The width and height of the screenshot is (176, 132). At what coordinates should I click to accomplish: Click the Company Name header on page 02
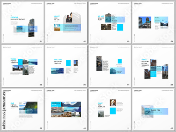[x=50, y=4]
